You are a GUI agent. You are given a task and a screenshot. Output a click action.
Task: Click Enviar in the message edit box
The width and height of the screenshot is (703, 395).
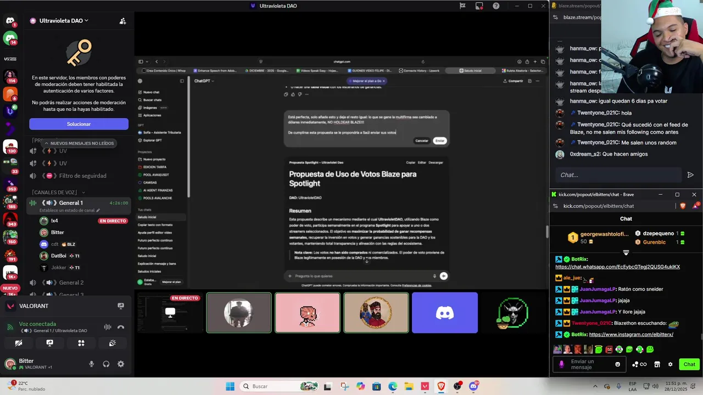(440, 140)
